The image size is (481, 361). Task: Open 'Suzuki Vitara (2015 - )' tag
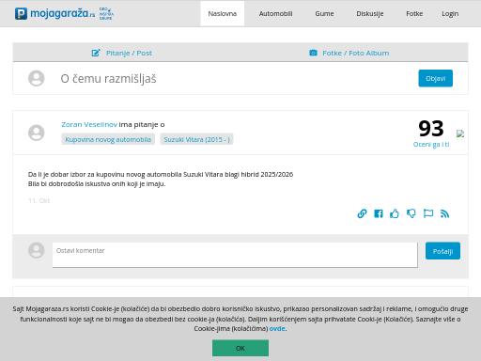(196, 139)
